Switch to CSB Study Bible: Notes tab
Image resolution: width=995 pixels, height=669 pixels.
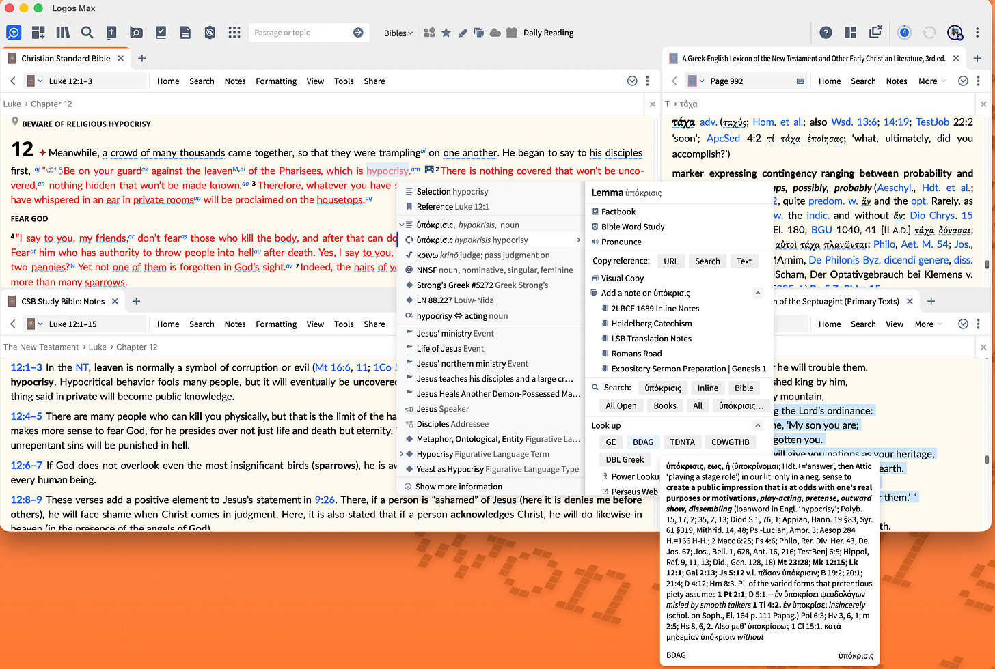coord(62,301)
